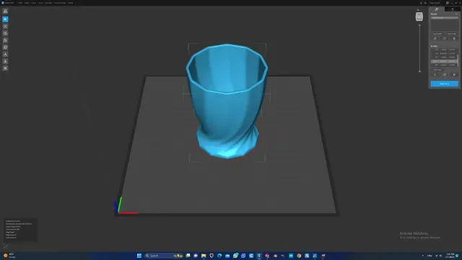
Task: Open the taskbar clock and date
Action: point(450,256)
